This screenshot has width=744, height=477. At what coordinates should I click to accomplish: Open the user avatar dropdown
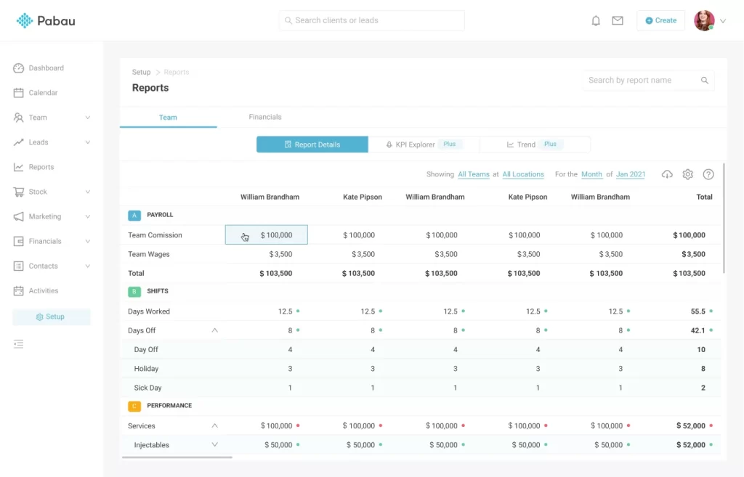(x=710, y=21)
